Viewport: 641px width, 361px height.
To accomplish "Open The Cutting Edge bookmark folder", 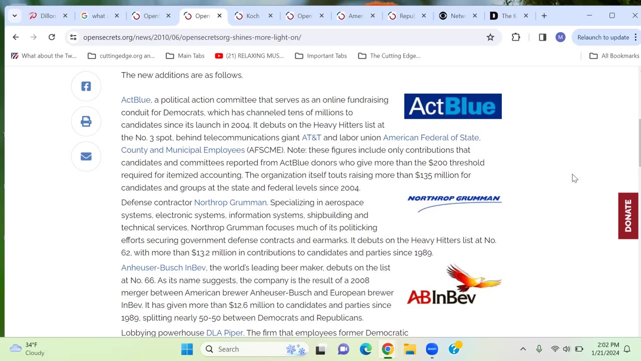I will click(389, 56).
